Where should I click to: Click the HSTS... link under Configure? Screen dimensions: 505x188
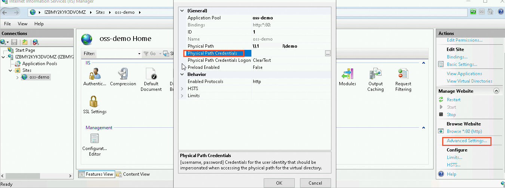pos(453,165)
